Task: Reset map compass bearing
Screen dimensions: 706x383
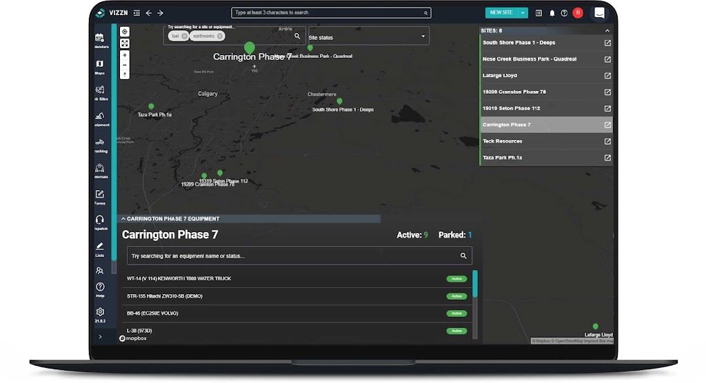Action: 125,74
